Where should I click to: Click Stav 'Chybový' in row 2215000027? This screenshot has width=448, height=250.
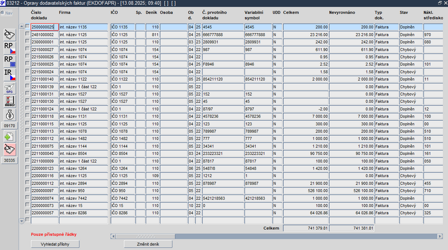(x=411, y=49)
